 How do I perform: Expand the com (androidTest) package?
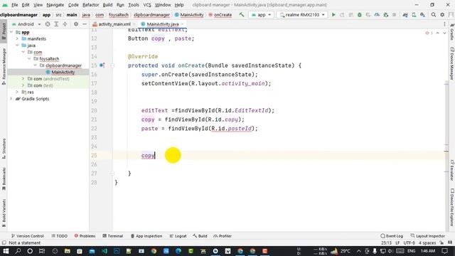coord(23,79)
